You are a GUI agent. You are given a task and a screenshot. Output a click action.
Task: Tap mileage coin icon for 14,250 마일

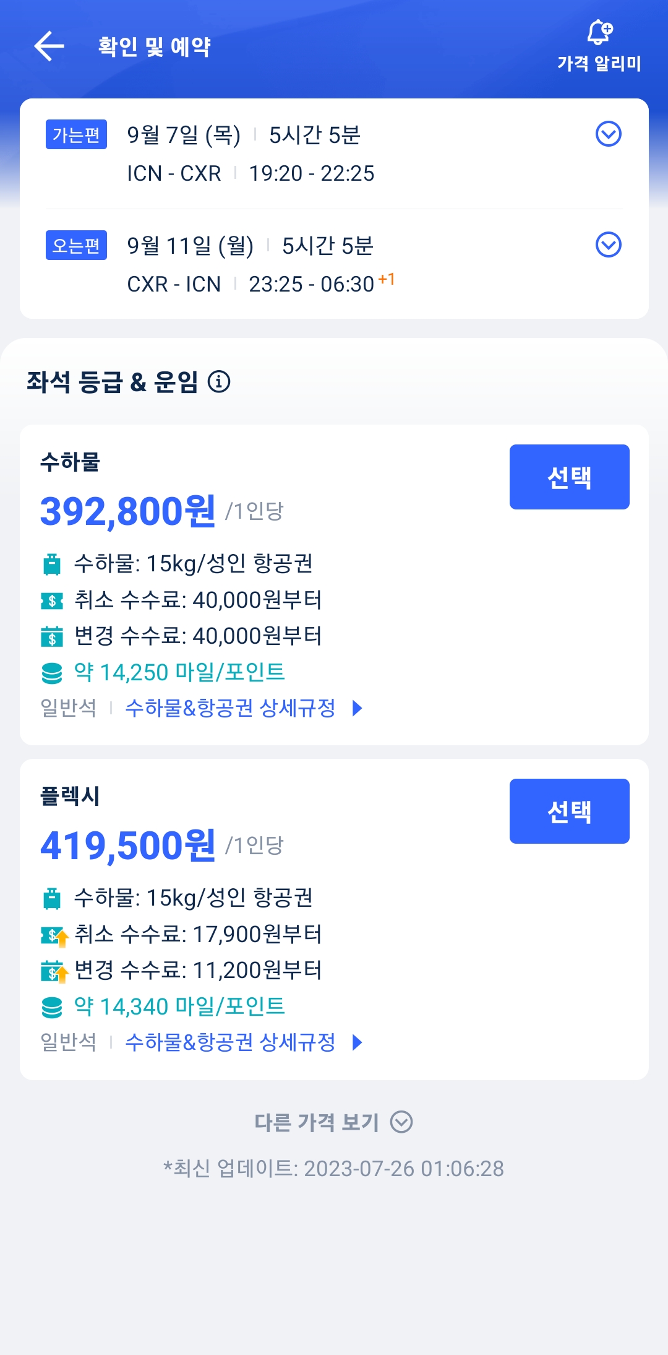tap(52, 673)
